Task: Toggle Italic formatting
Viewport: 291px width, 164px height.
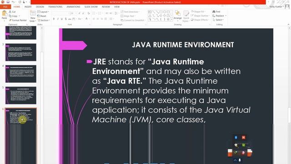Action: click(58, 19)
